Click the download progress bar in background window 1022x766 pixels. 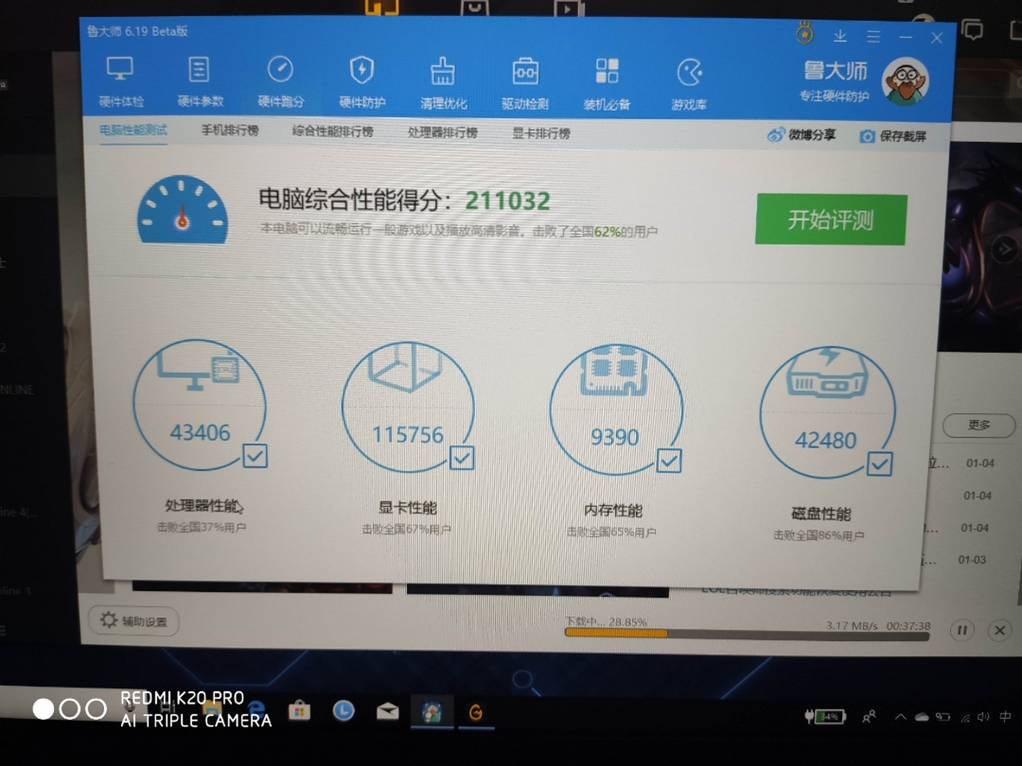(x=747, y=634)
